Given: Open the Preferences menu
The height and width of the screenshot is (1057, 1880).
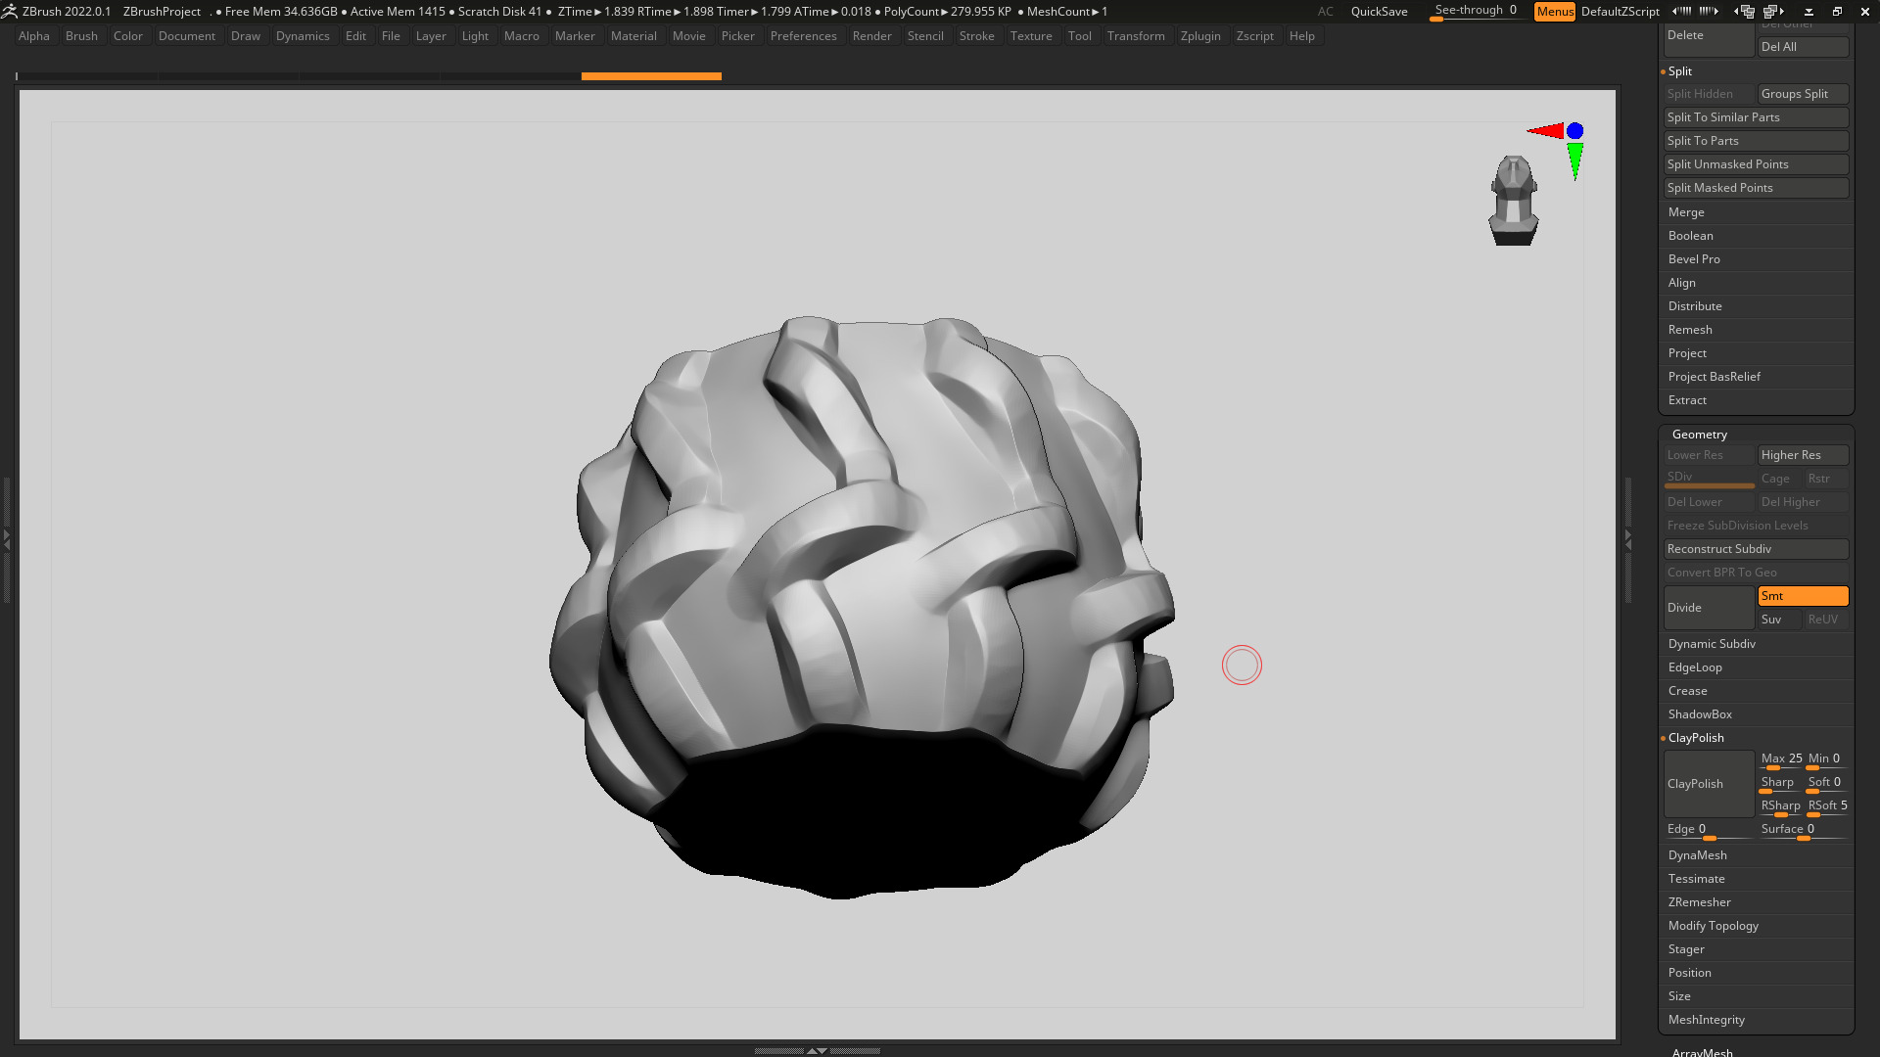Looking at the screenshot, I should [x=803, y=36].
